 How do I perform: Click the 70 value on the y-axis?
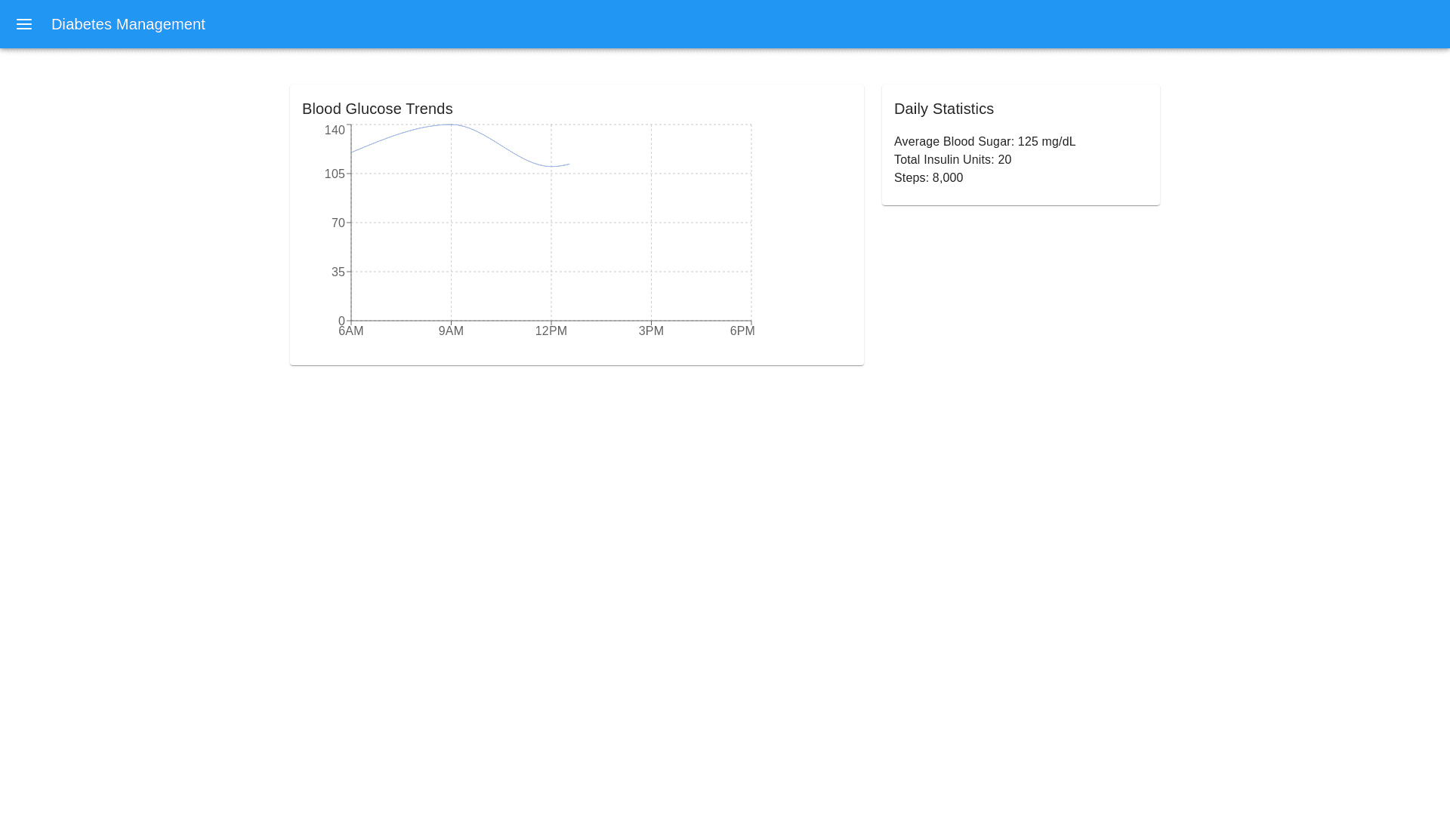338,223
